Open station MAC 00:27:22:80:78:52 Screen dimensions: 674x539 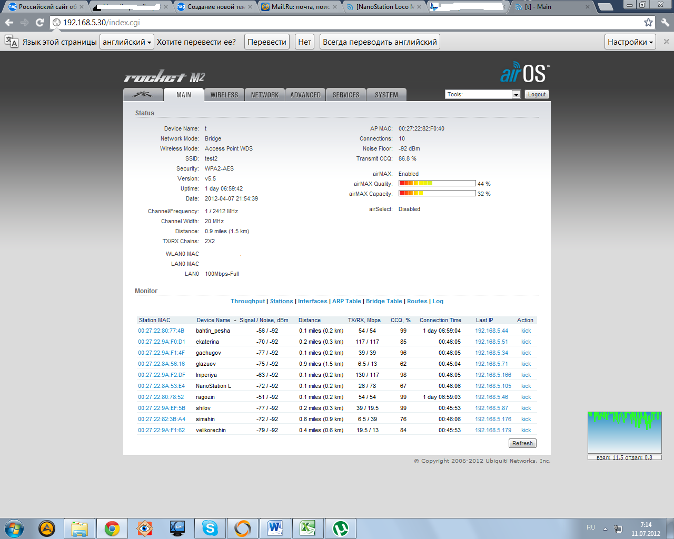tap(161, 397)
